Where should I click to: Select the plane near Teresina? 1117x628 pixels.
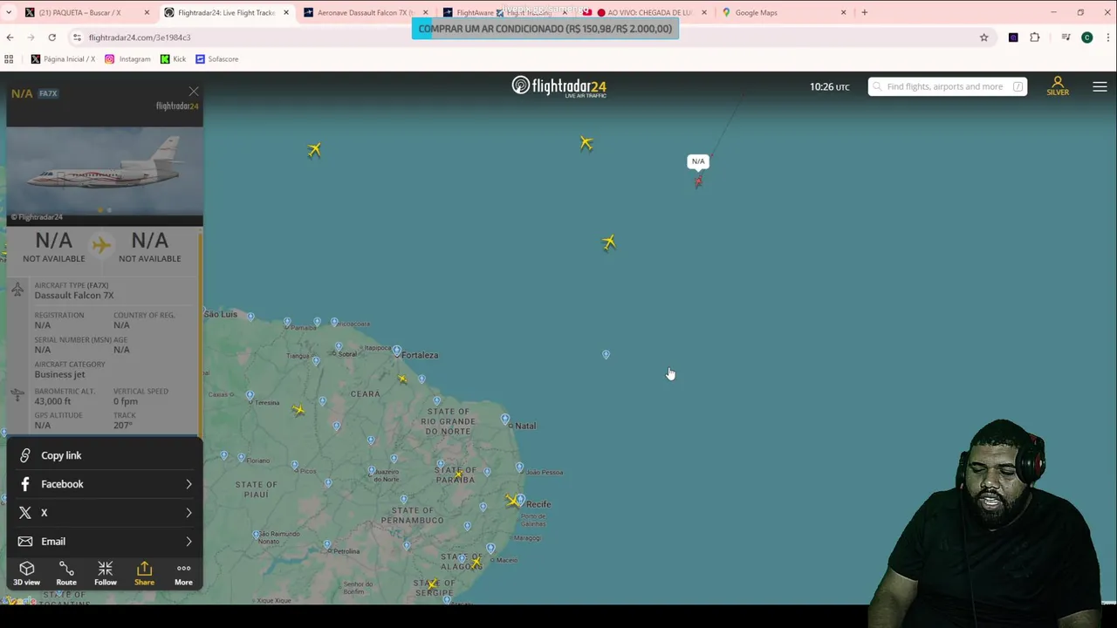point(298,409)
